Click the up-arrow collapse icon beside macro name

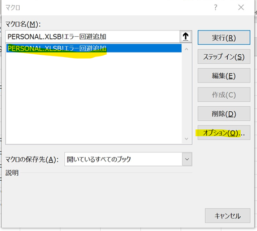coord(185,37)
